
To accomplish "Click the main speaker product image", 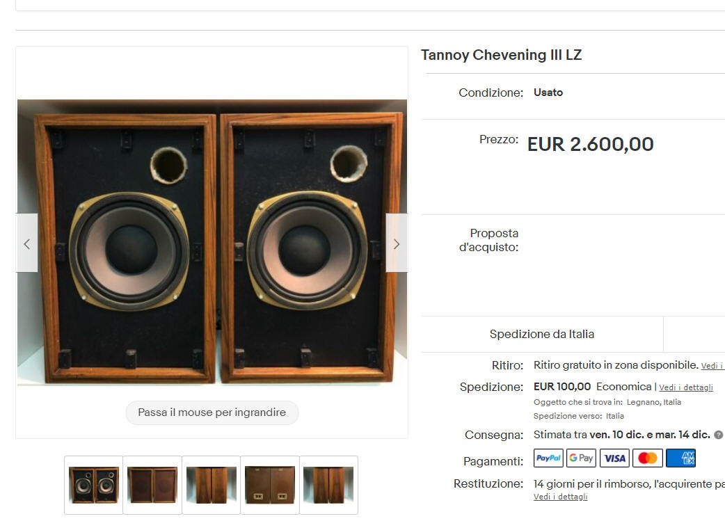I will (212, 242).
